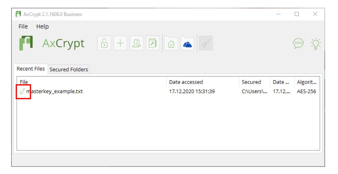
Task: Open the key sharing people icon
Action: click(x=136, y=43)
